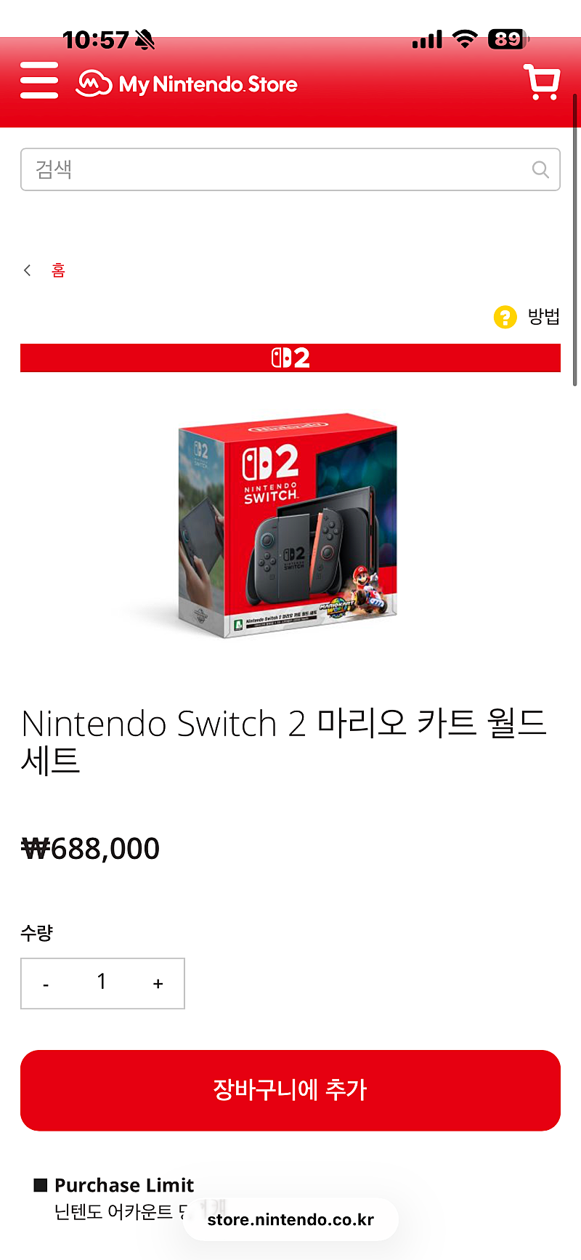
Task: Tap the page scrollbar on the right edge
Action: point(575,240)
